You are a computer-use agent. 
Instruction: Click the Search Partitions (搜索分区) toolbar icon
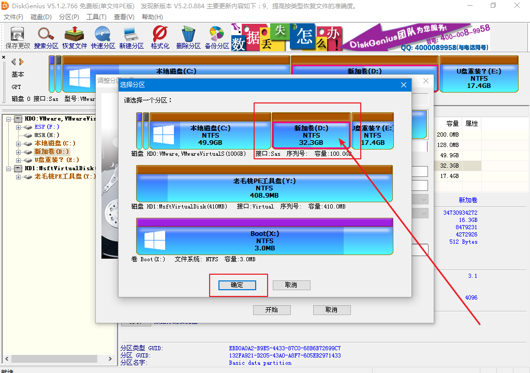(x=46, y=37)
